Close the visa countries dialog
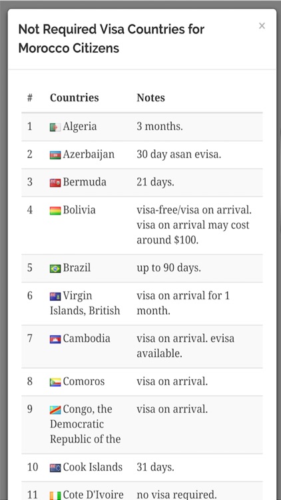Image resolution: width=281 pixels, height=500 pixels. coord(262,26)
